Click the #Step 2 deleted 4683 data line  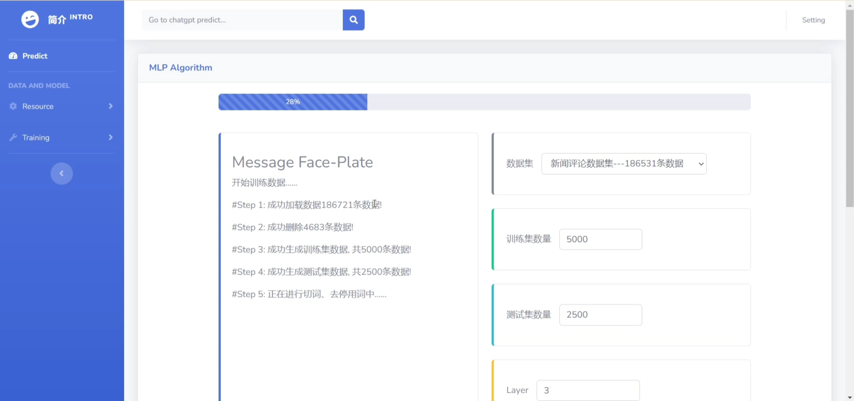(293, 227)
